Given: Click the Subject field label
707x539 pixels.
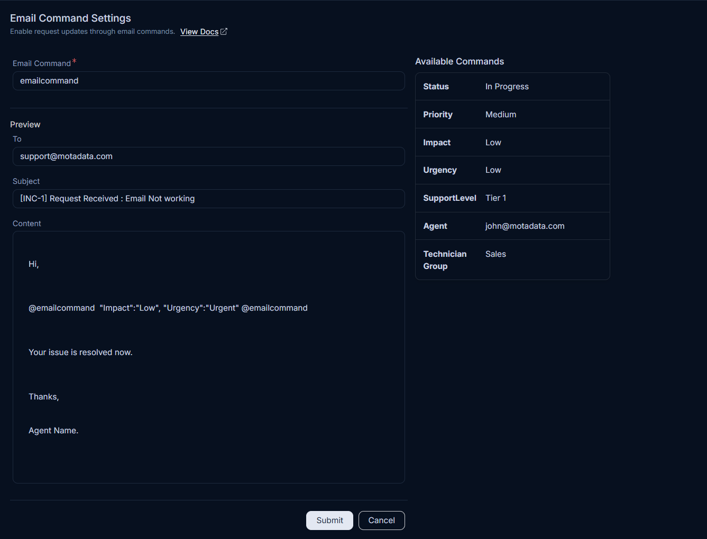Looking at the screenshot, I should [x=26, y=181].
